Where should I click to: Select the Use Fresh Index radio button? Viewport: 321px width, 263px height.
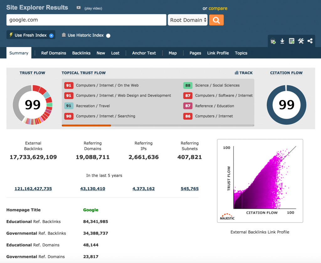[x=51, y=35]
